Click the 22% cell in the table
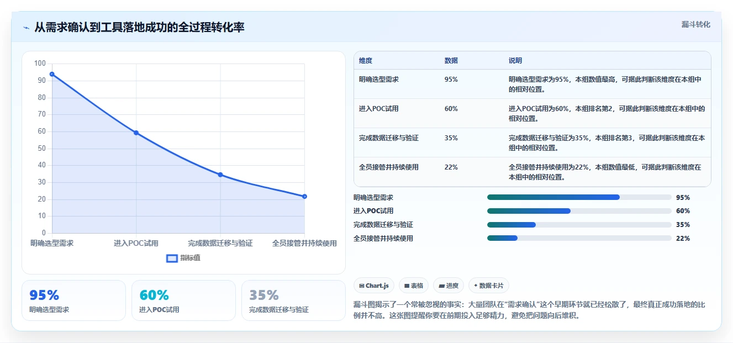This screenshot has height=343, width=733. pos(451,167)
